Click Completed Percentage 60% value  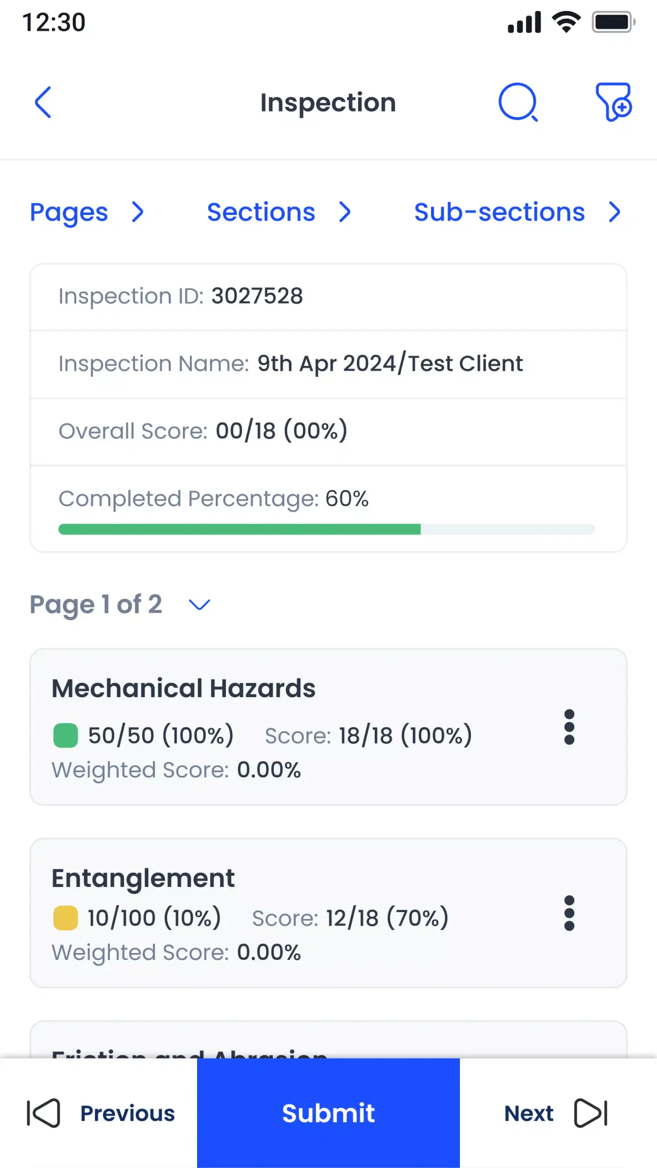pos(347,498)
